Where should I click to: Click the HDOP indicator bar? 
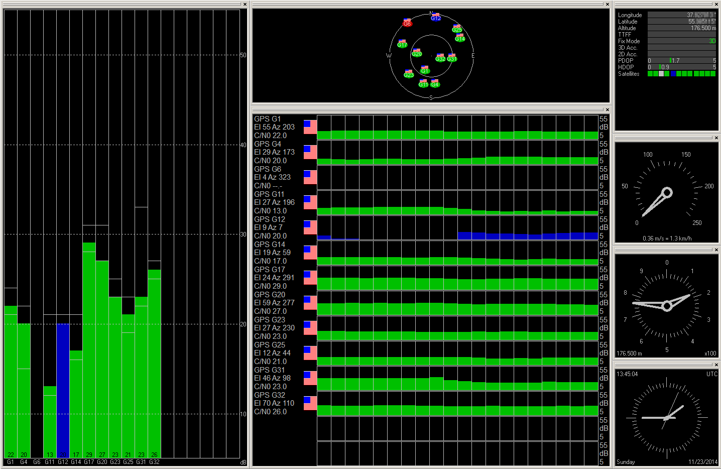click(681, 67)
